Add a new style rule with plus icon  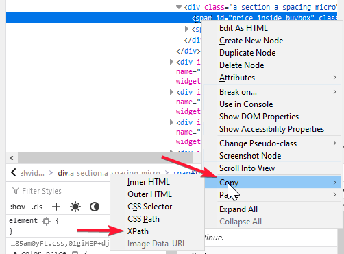point(56,207)
